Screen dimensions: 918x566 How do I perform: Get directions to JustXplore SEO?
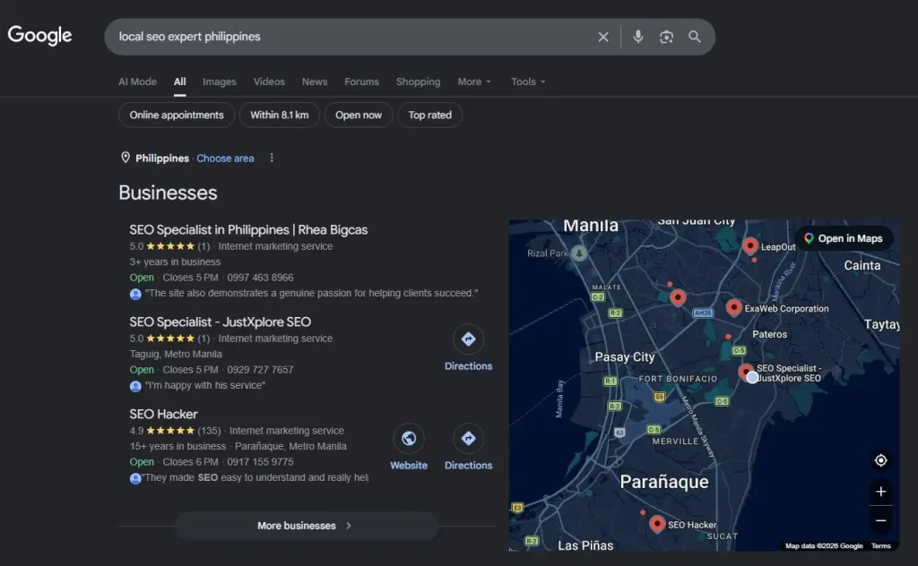tap(468, 348)
